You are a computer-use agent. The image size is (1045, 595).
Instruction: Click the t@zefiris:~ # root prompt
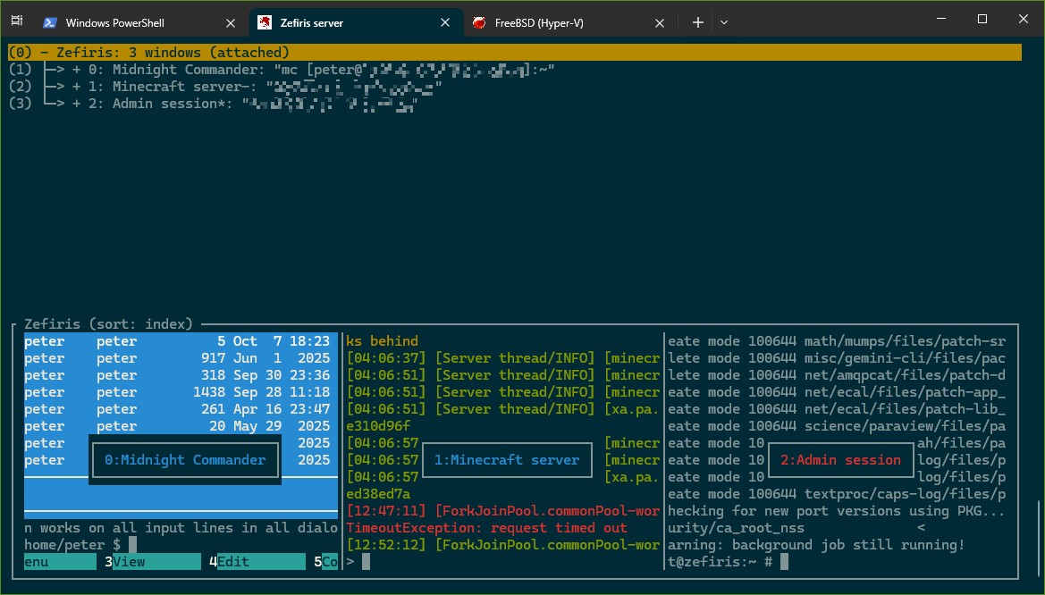[x=728, y=562]
